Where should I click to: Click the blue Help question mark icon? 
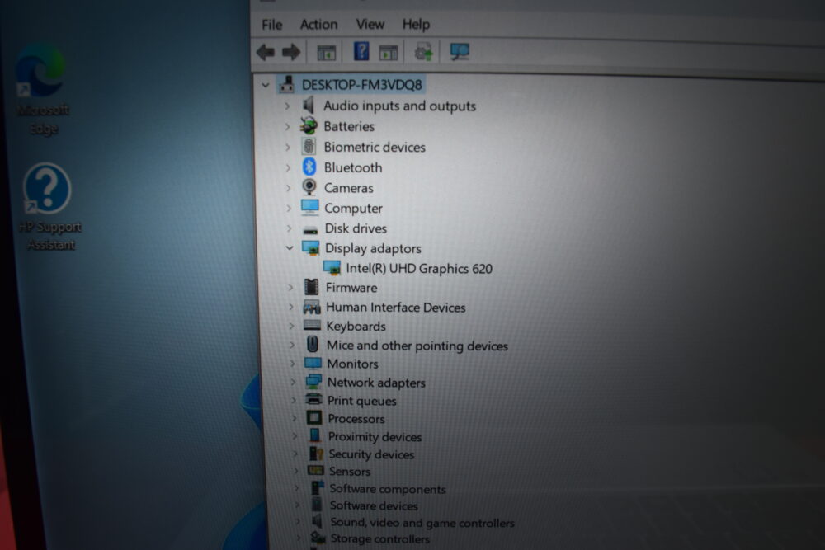click(x=361, y=51)
